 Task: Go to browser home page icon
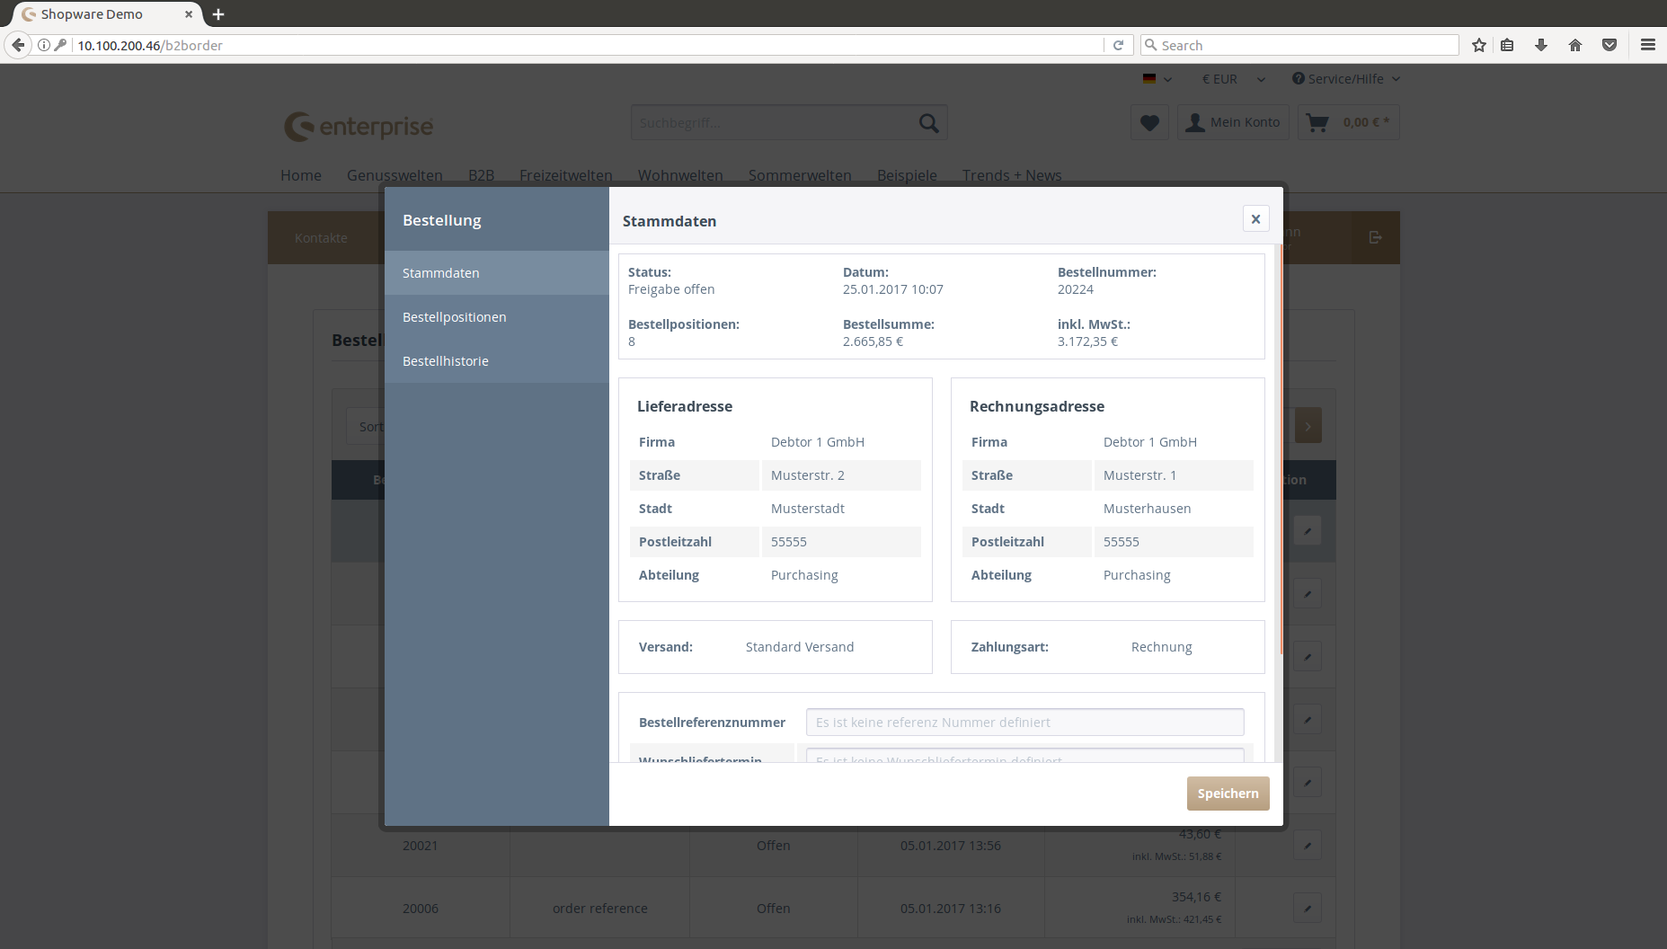coord(1575,45)
